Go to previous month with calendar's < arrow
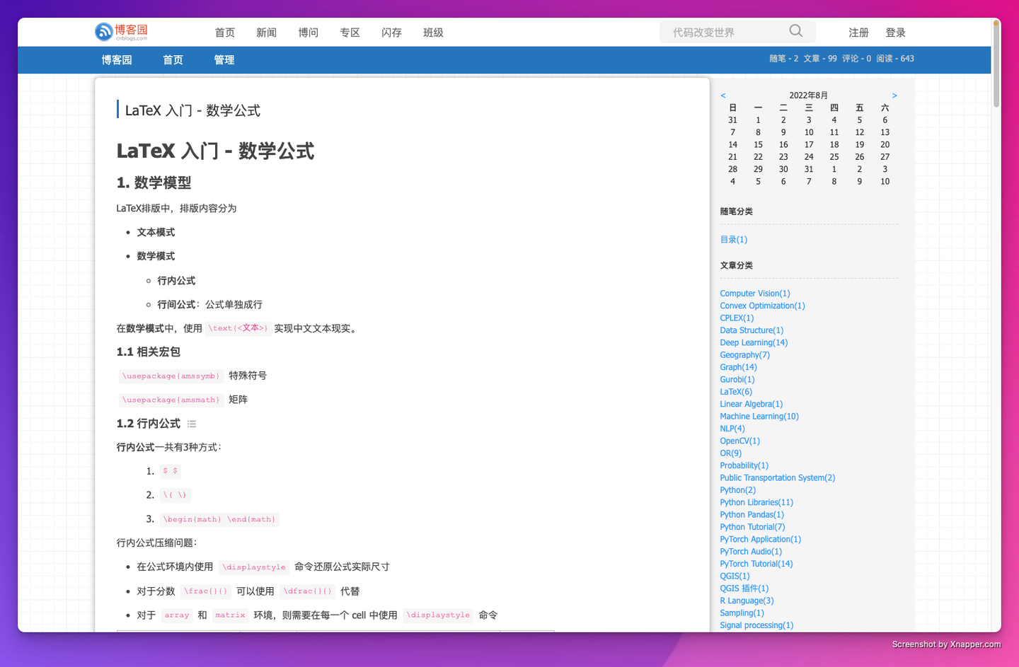Screen dimensions: 1019x667 click(x=722, y=95)
